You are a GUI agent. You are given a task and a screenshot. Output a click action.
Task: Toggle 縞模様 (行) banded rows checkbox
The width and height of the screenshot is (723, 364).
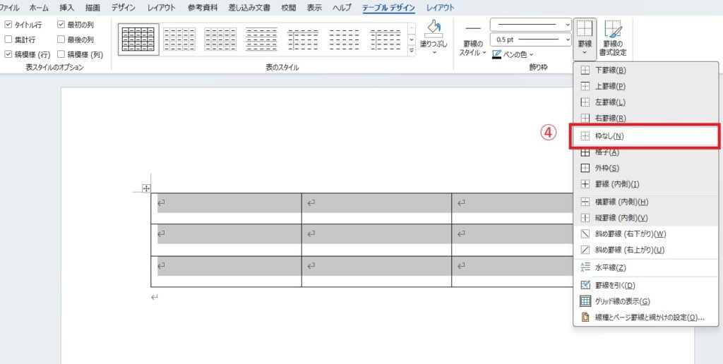pyautogui.click(x=8, y=54)
